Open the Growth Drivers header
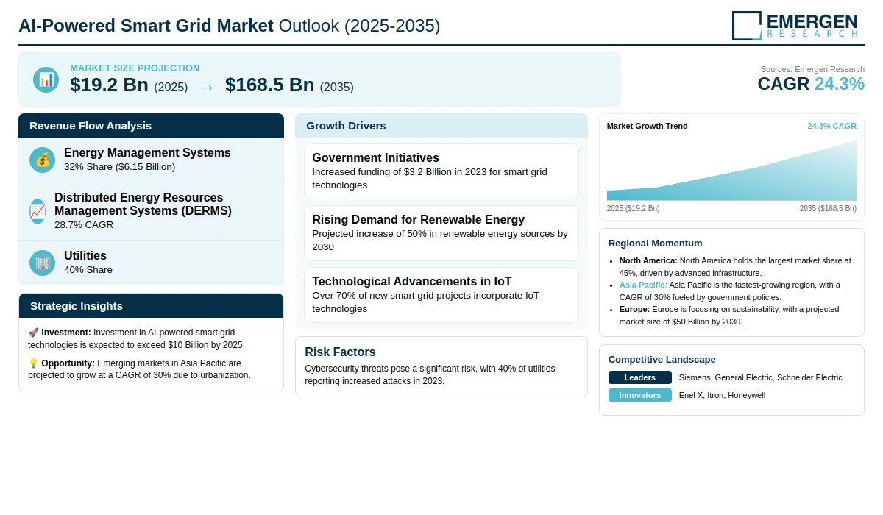883x515 pixels. pyautogui.click(x=441, y=126)
